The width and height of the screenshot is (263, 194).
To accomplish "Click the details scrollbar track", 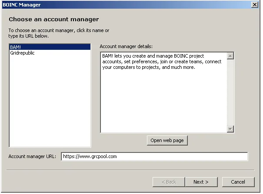I will 230,92.
